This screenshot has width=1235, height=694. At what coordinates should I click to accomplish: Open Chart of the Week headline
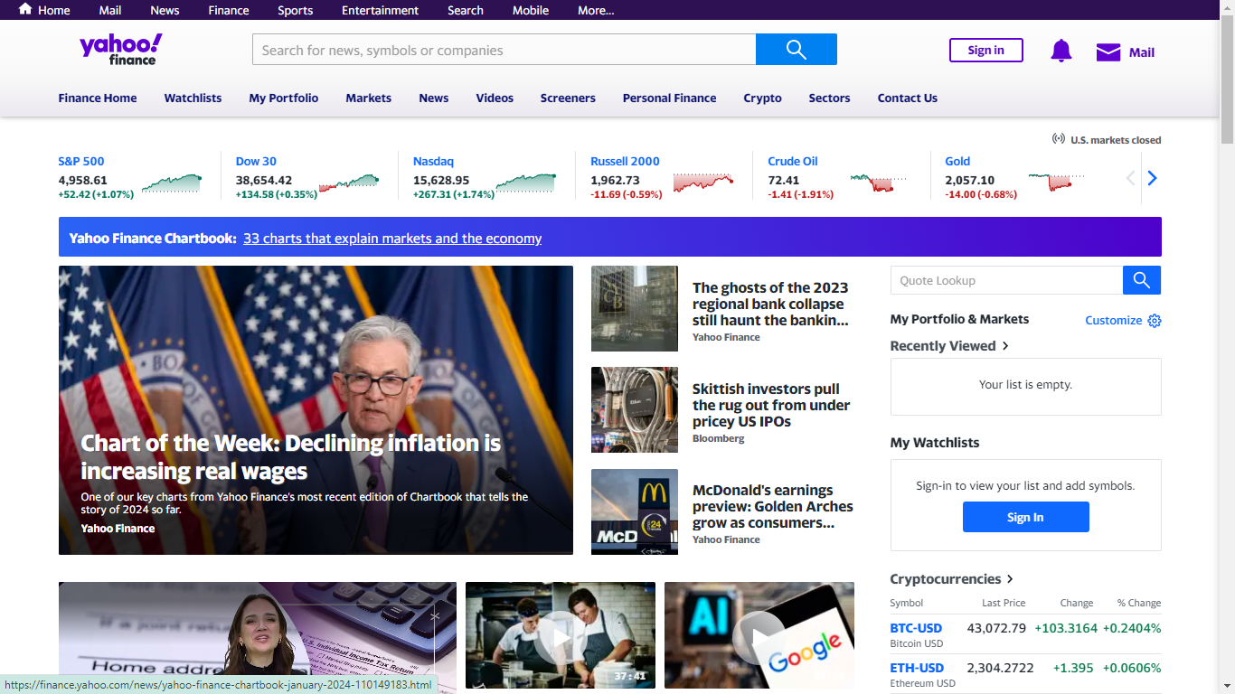pos(290,457)
